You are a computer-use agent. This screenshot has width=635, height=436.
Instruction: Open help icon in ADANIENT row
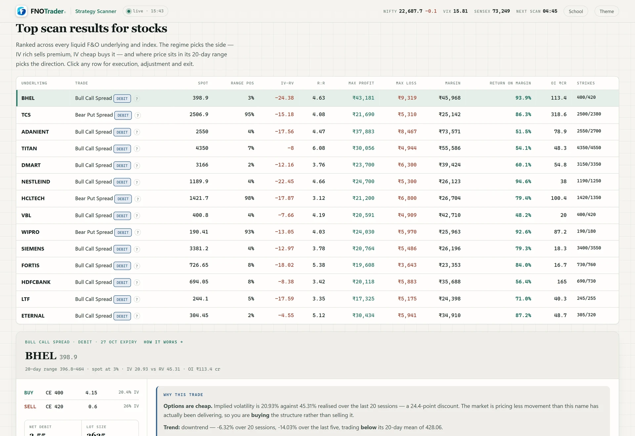coord(137,132)
